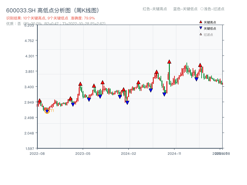Click the hollow triangle icon beside 过滤点 legend

coord(201,34)
